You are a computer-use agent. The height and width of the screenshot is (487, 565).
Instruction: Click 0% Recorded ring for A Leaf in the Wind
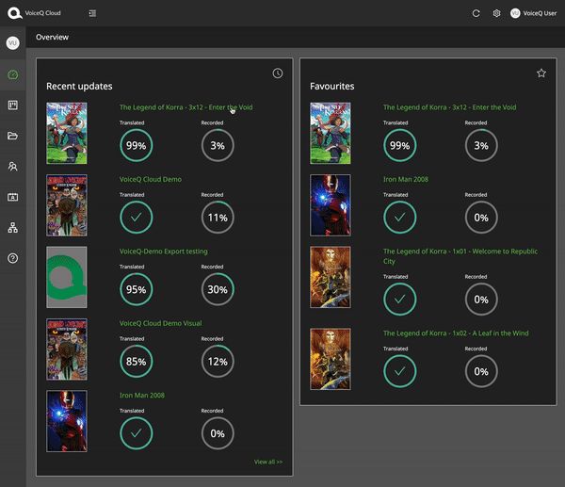tap(481, 371)
